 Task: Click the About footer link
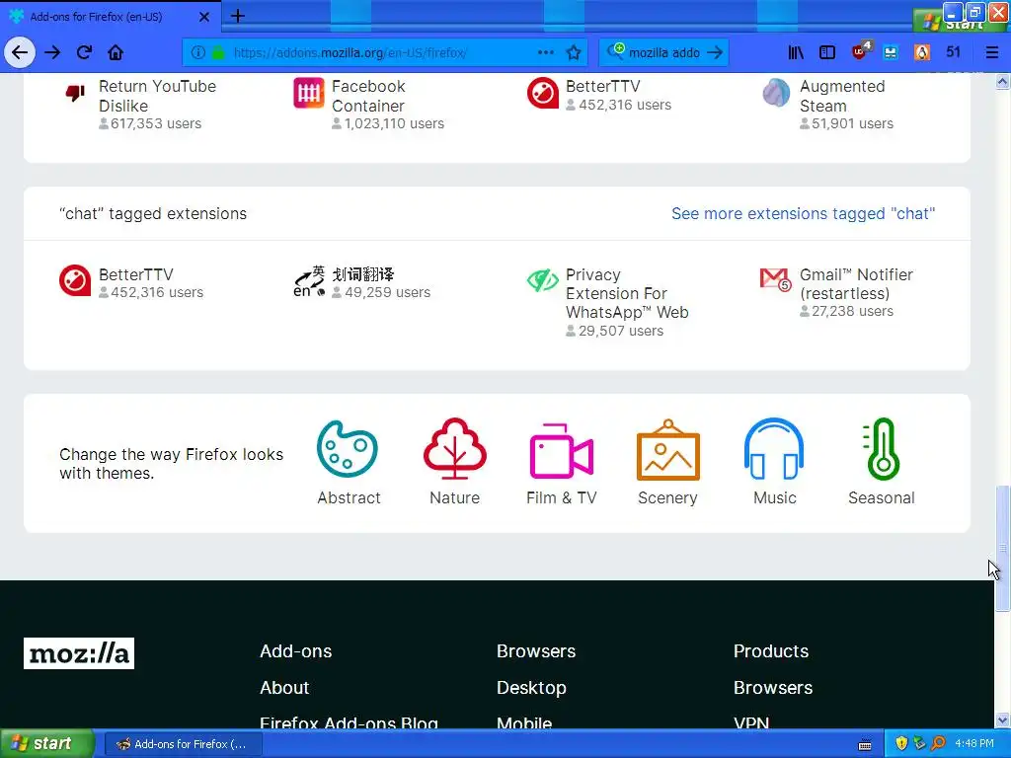point(284,688)
